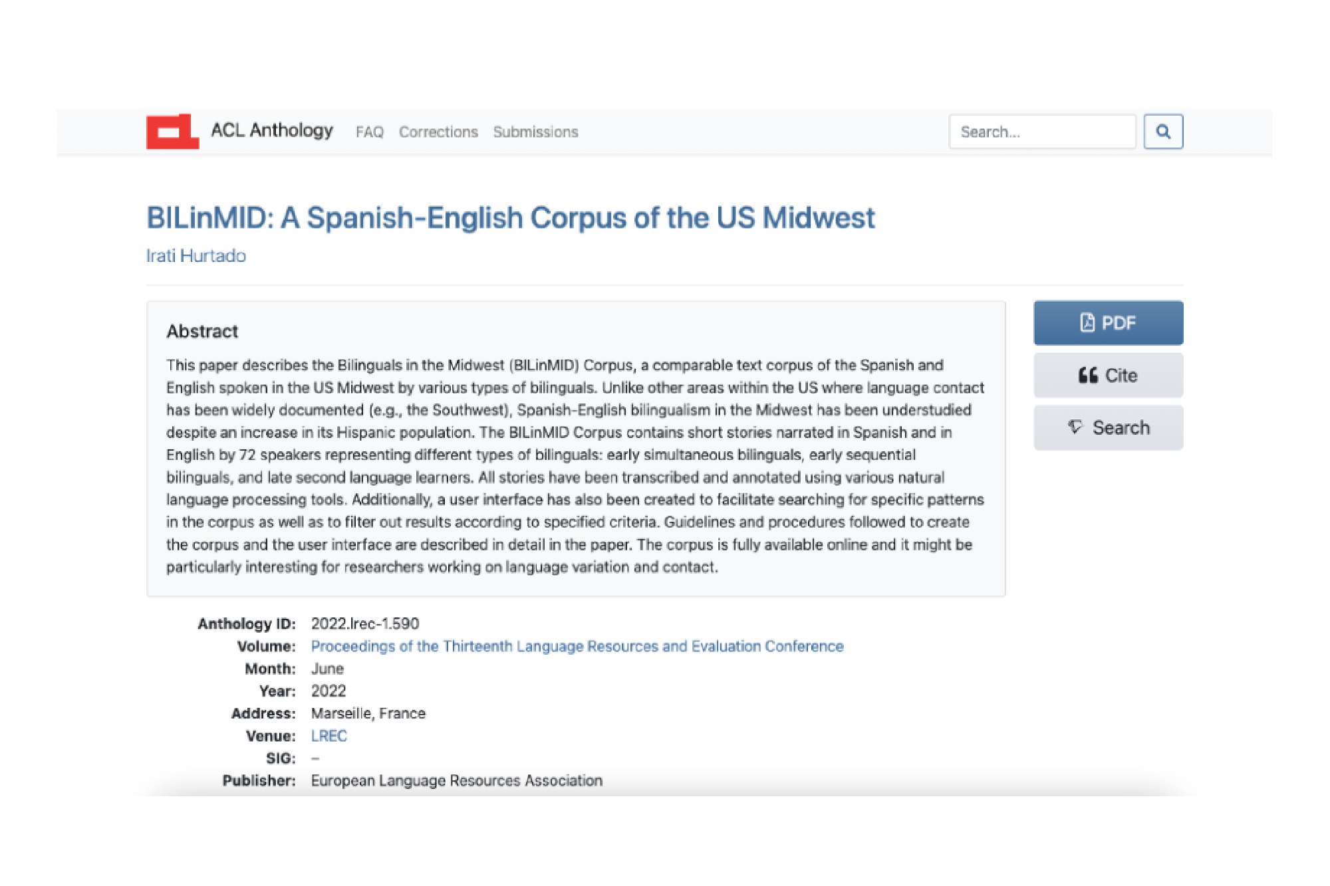The height and width of the screenshot is (886, 1330).
Task: Click the paper title BILinMID heading
Action: coord(511,217)
